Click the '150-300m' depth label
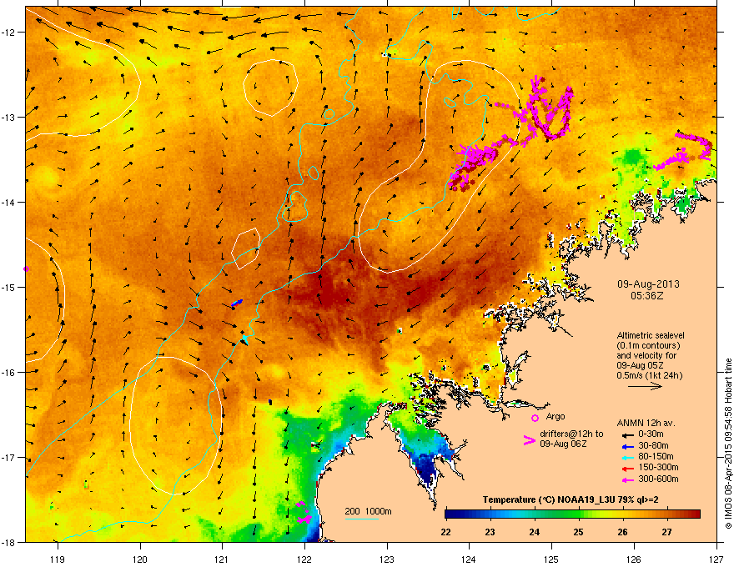The height and width of the screenshot is (567, 734). tap(659, 467)
